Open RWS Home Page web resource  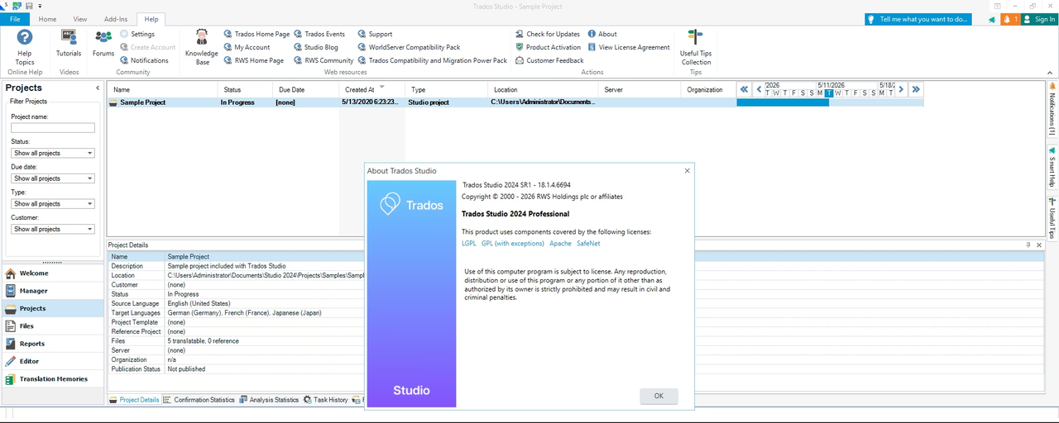pos(253,60)
